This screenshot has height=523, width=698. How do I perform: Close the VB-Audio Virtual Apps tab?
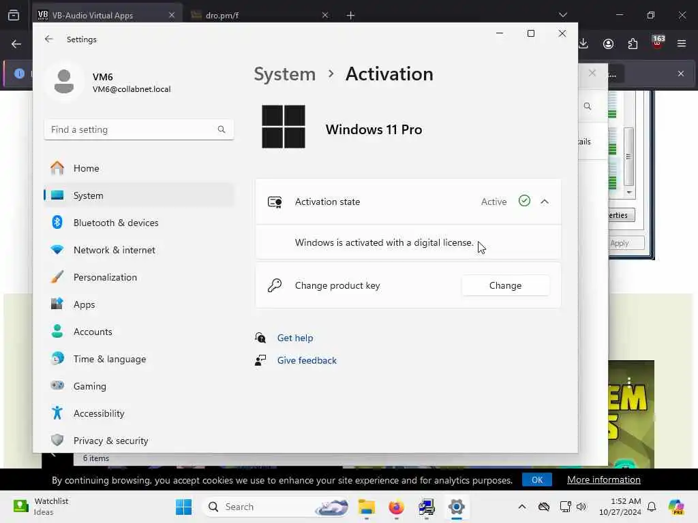click(172, 15)
